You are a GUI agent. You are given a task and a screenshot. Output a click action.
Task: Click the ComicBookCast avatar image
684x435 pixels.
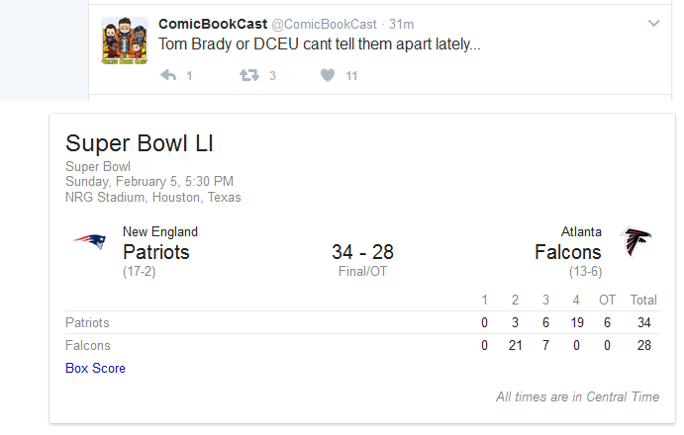[x=125, y=41]
